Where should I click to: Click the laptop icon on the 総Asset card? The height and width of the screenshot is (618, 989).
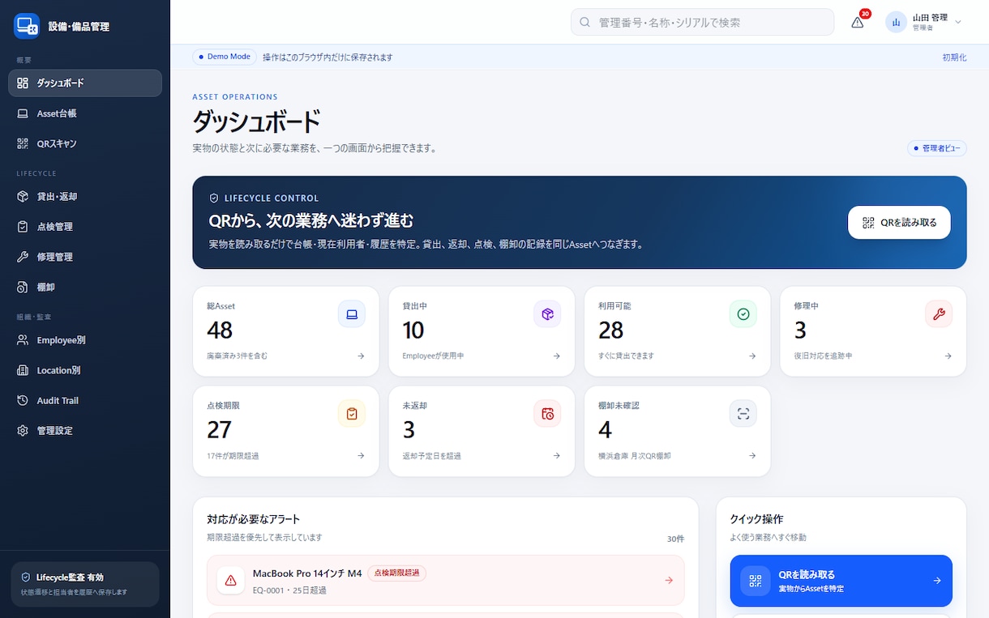(x=352, y=314)
